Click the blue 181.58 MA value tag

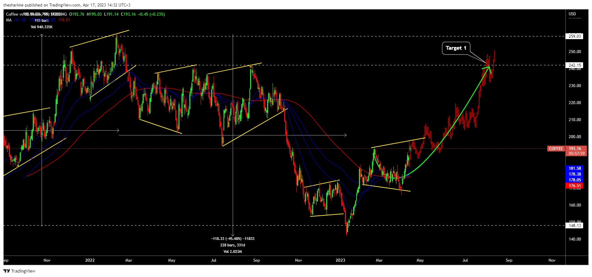575,168
